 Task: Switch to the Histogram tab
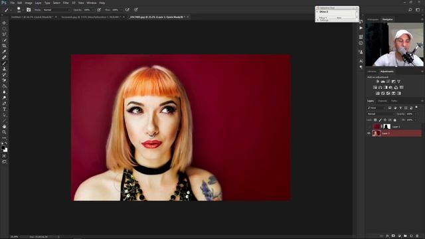pyautogui.click(x=373, y=19)
